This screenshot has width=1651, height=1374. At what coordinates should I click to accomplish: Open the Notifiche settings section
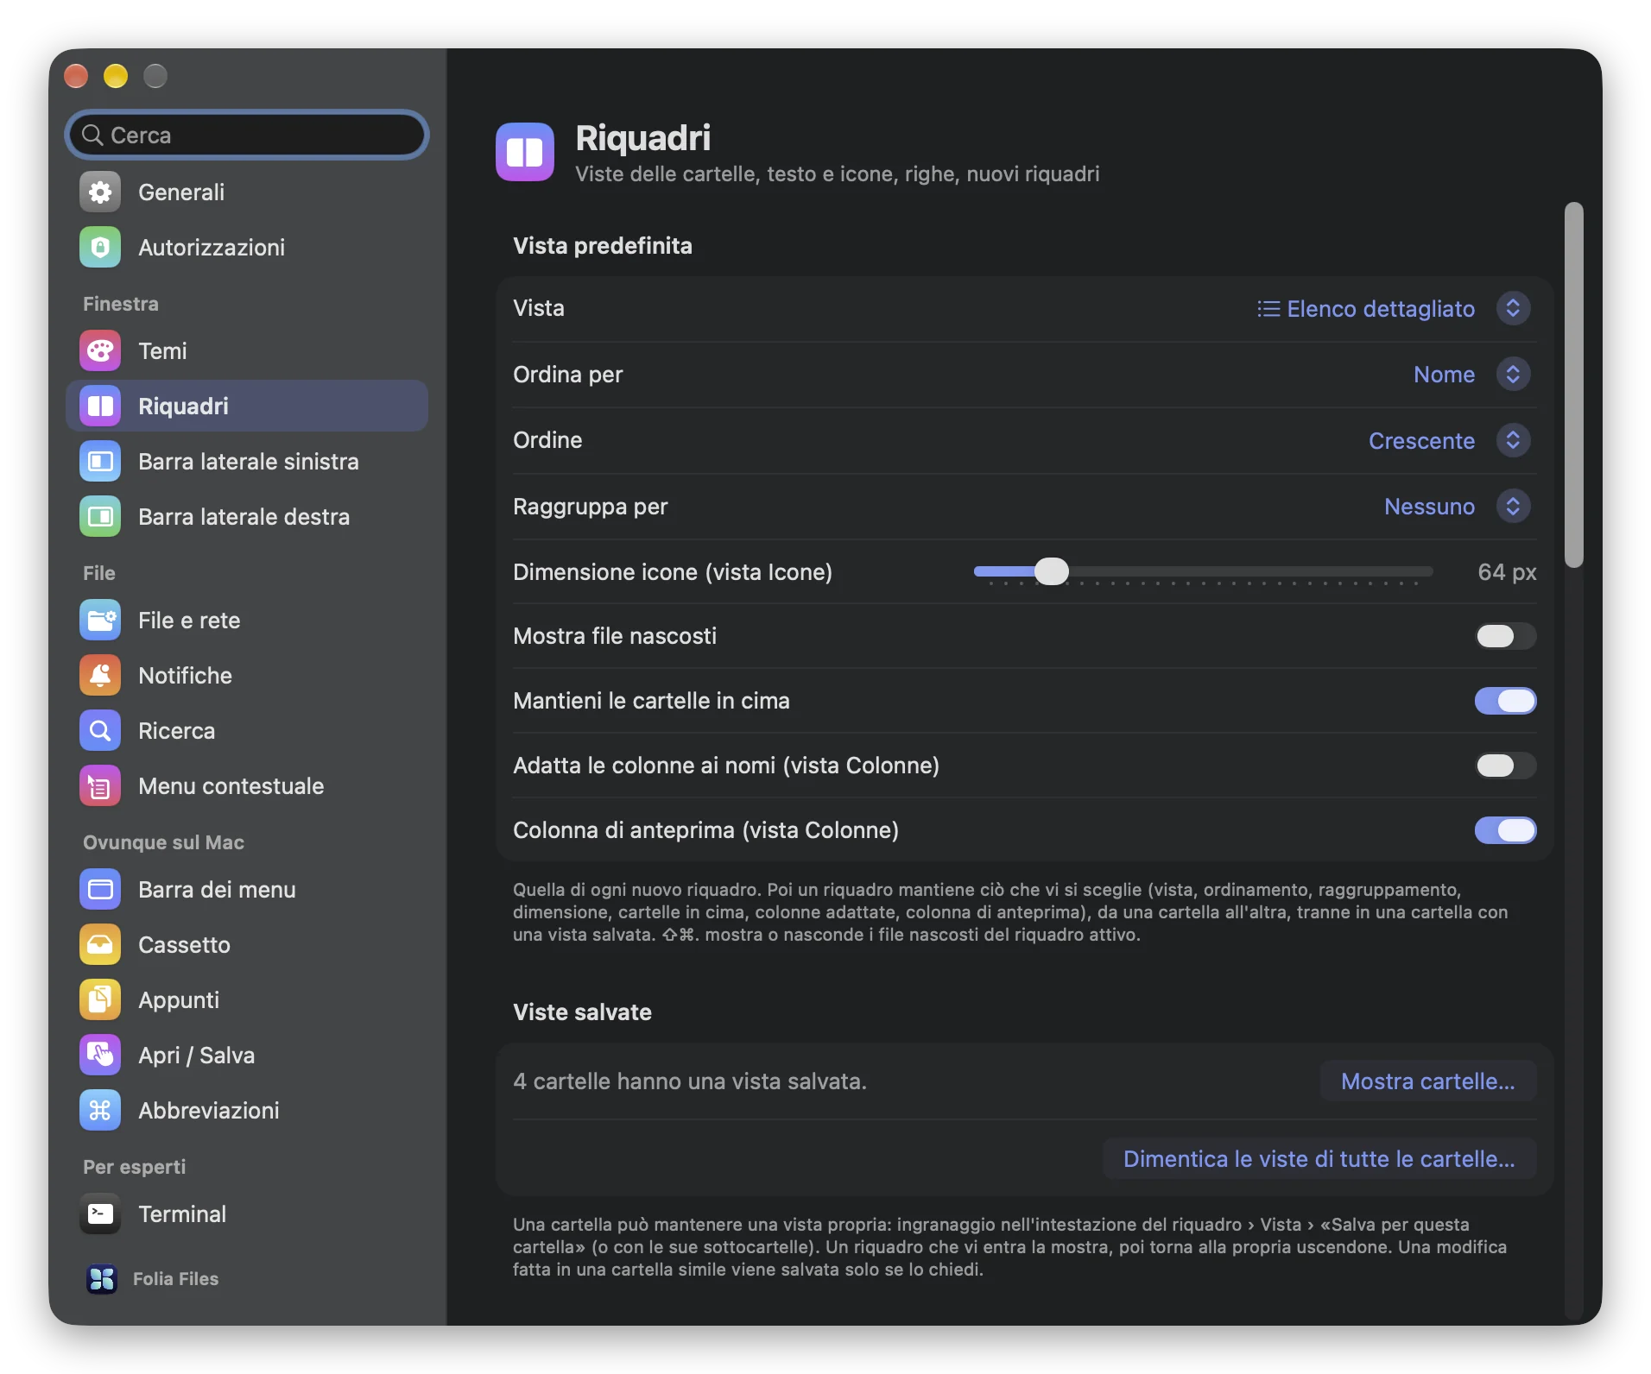(x=247, y=676)
